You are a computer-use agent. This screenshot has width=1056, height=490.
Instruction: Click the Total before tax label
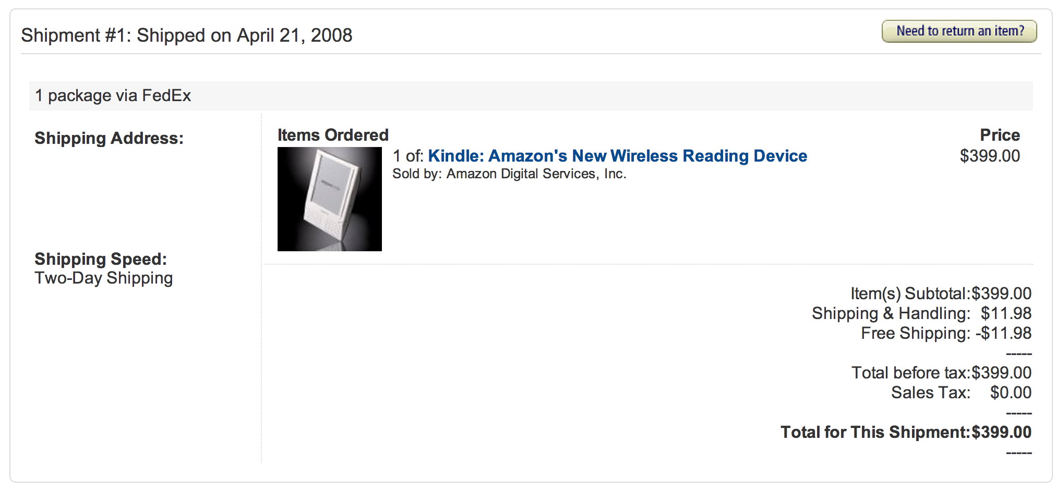pos(910,373)
